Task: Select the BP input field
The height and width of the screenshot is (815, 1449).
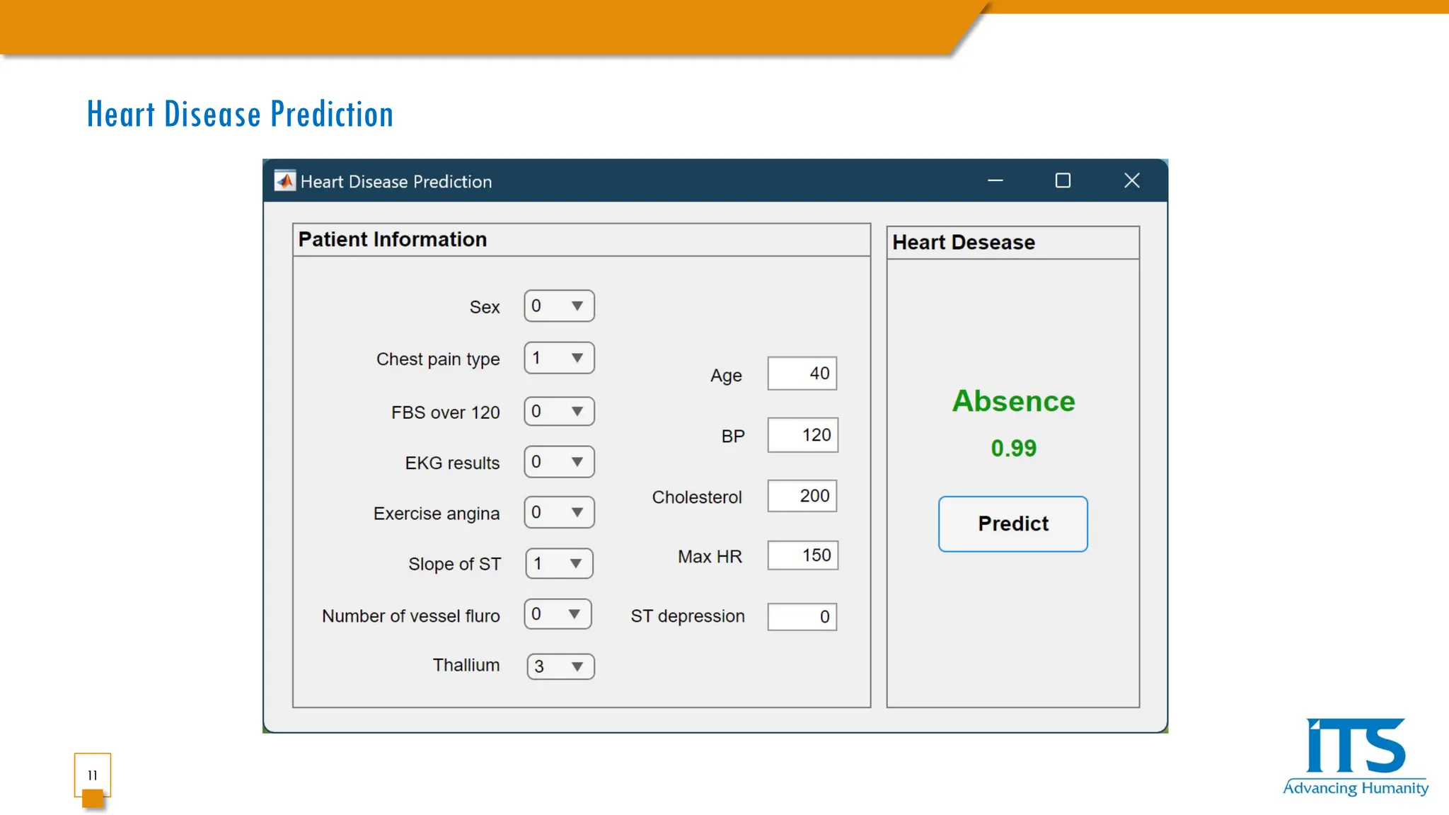Action: coord(802,435)
